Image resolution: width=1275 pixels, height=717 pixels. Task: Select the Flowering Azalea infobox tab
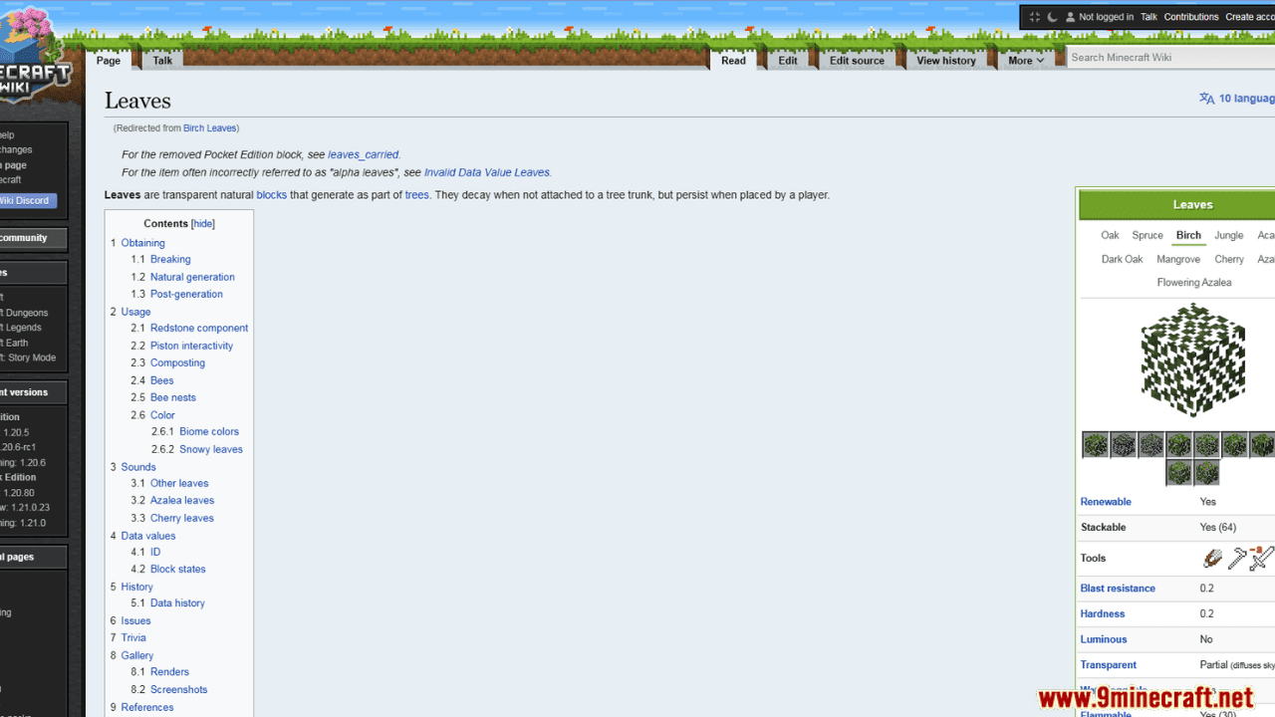click(1193, 283)
